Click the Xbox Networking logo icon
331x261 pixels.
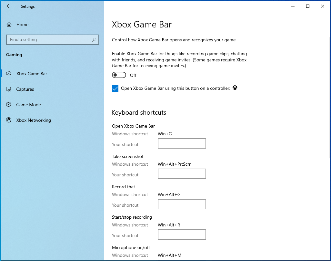(9, 120)
